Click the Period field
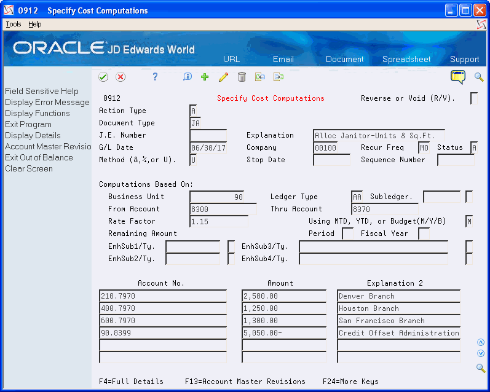This screenshot has width=490, height=392. (347, 233)
